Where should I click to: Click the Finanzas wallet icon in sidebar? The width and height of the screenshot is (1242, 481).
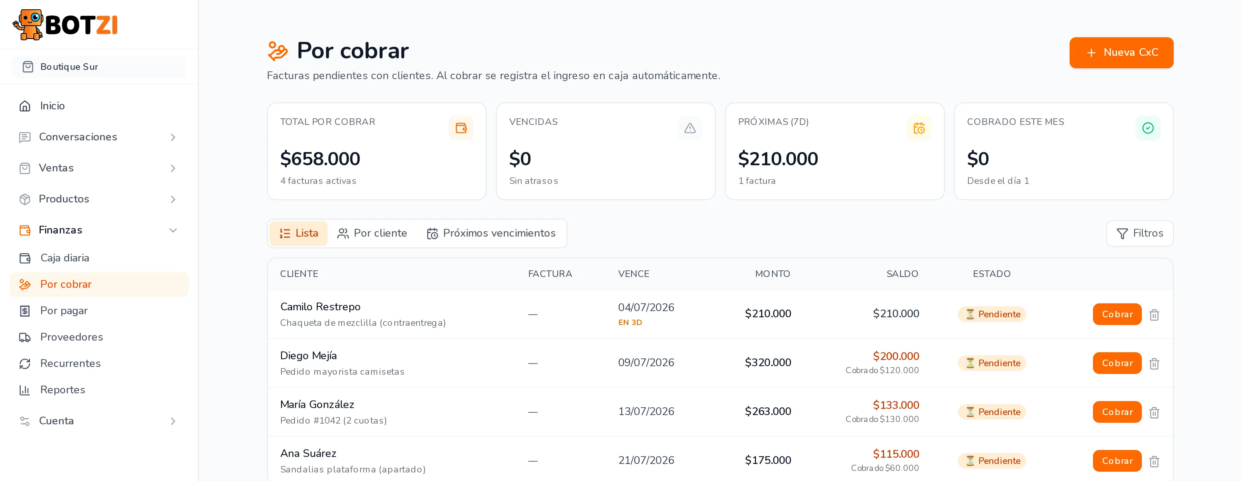coord(24,230)
